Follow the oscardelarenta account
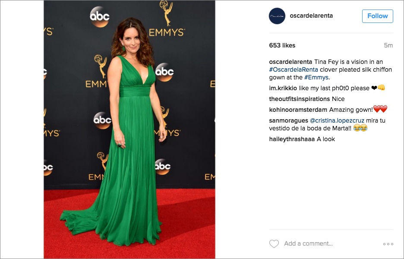Viewport: 404px width, 259px height. [x=378, y=16]
